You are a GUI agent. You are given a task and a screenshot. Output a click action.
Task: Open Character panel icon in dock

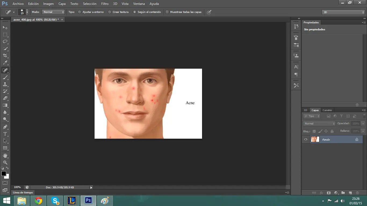click(x=296, y=67)
